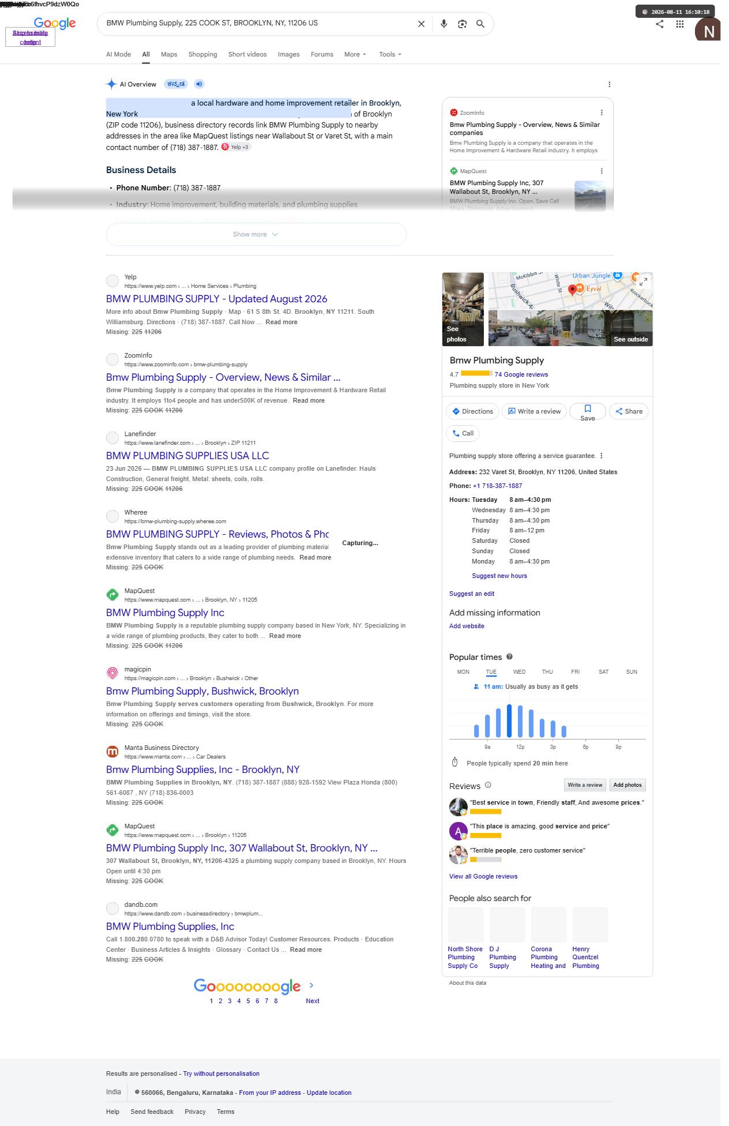Open the More search filters dropdown
Image resolution: width=729 pixels, height=1126 pixels.
coord(355,54)
